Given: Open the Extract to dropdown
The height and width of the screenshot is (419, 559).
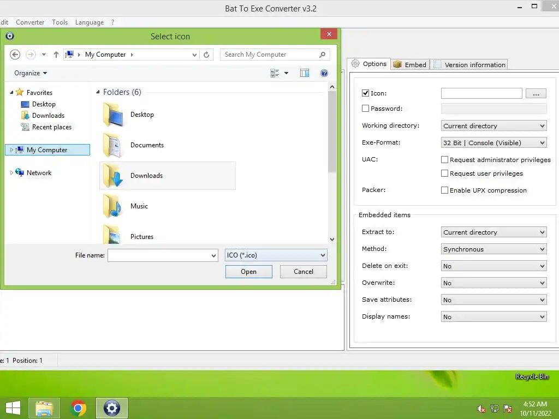Looking at the screenshot, I should [x=493, y=232].
